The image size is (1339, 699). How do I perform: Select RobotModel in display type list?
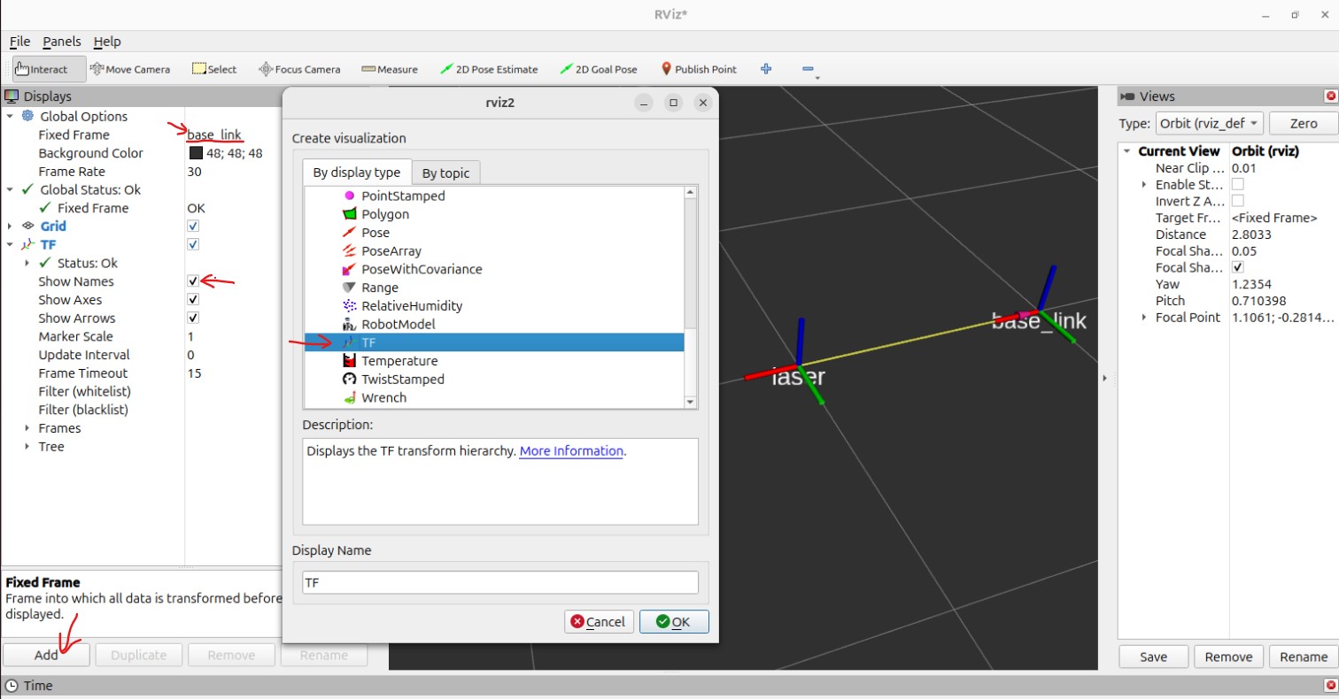[398, 324]
